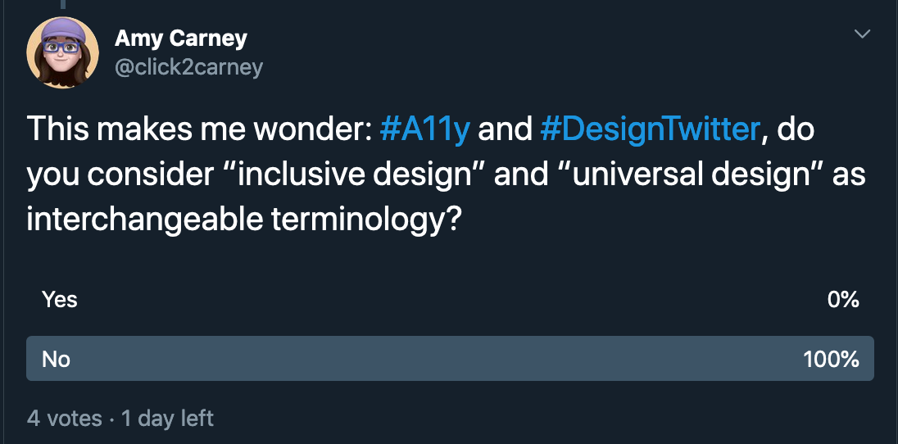Click the thread connector line above avatar
Image resolution: width=898 pixels, height=444 pixels.
[62, 5]
